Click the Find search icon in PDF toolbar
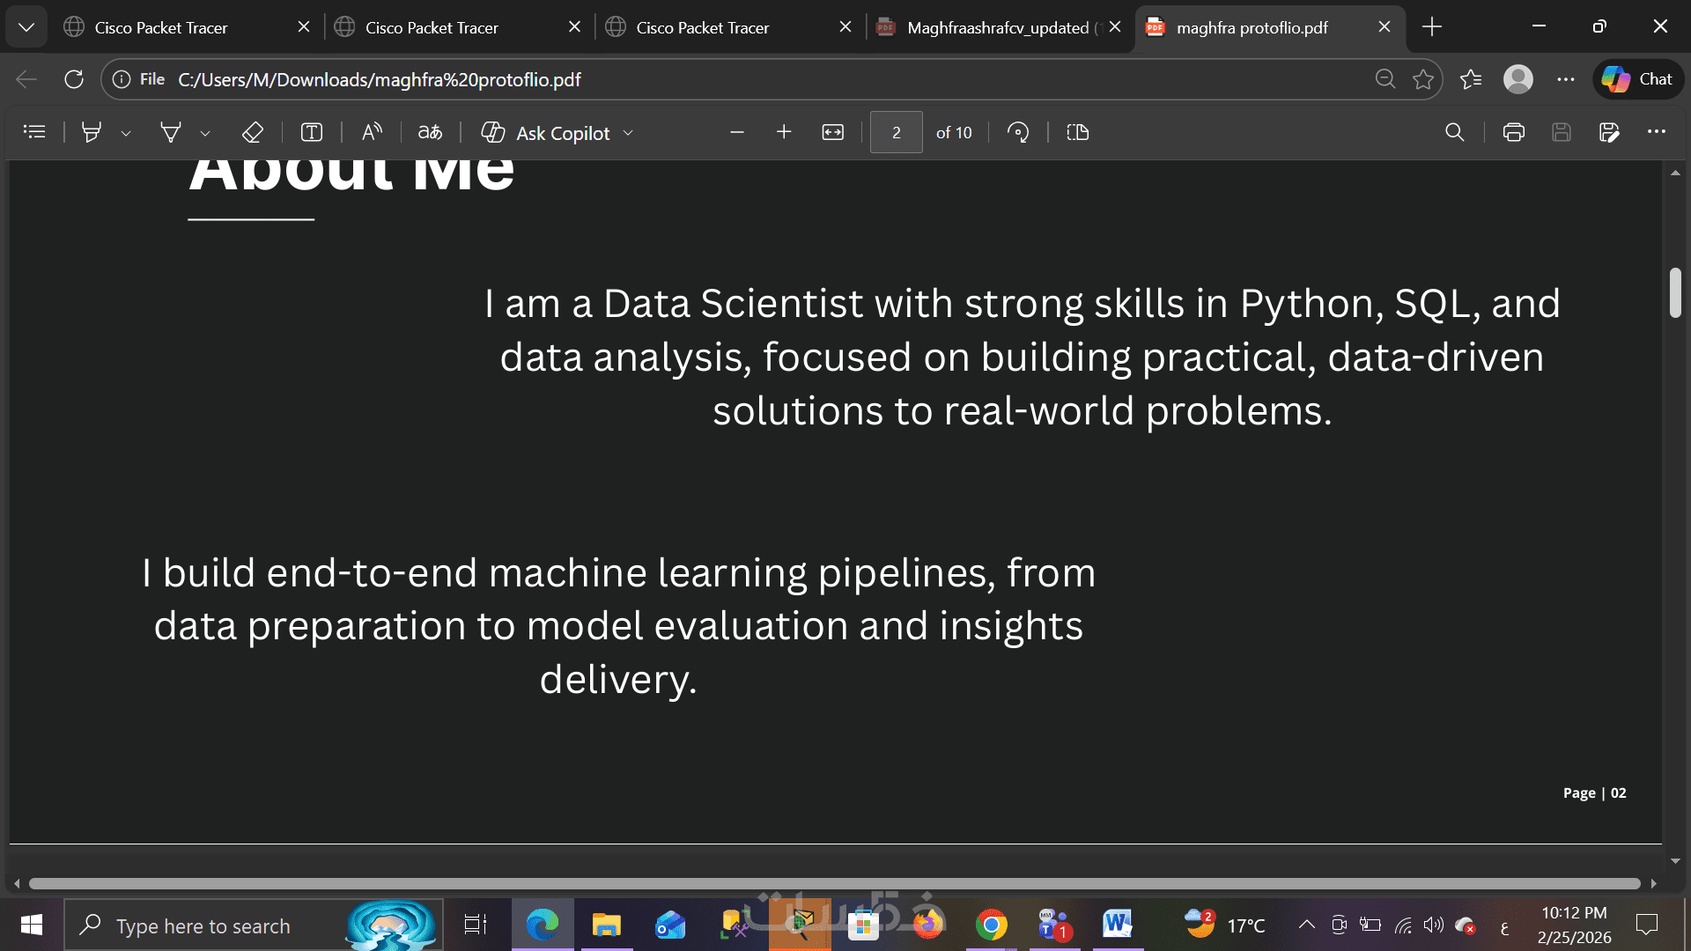This screenshot has height=951, width=1691. pyautogui.click(x=1454, y=132)
